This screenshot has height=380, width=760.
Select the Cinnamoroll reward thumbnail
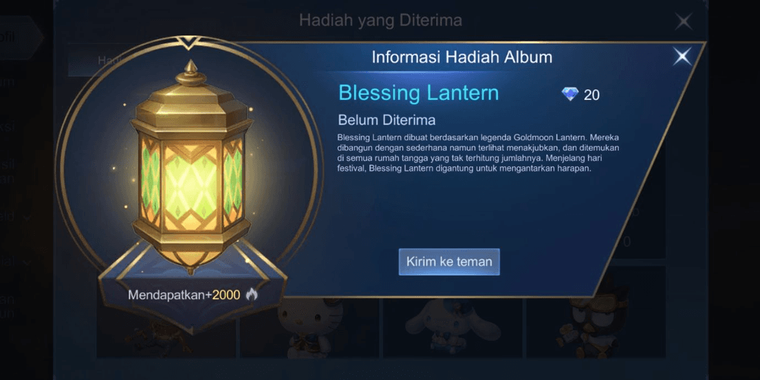pyautogui.click(x=452, y=329)
